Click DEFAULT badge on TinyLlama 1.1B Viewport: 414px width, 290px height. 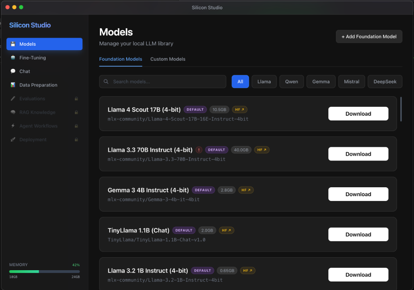point(184,230)
